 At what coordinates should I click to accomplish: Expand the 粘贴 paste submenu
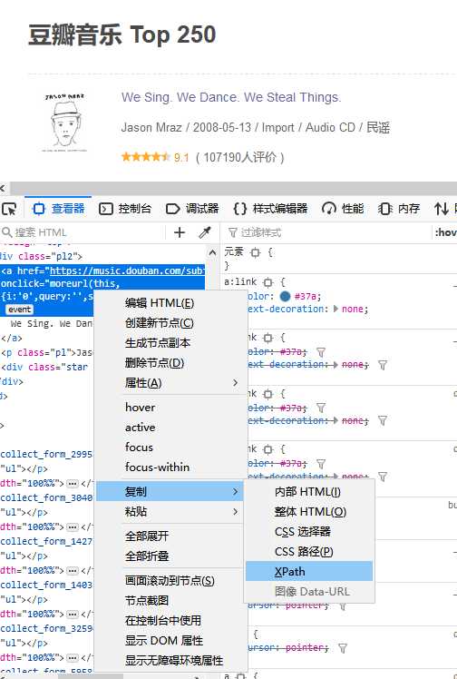point(170,511)
